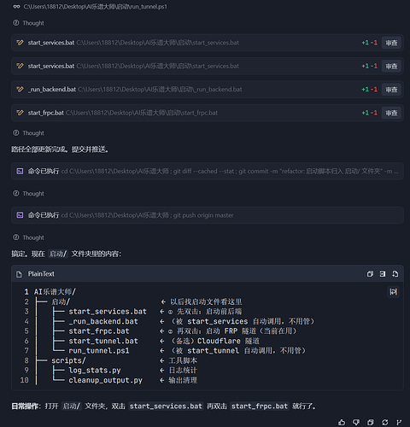Click code line _run_backend.bat in tree
Screen dimensions: 410x427
tap(103, 321)
